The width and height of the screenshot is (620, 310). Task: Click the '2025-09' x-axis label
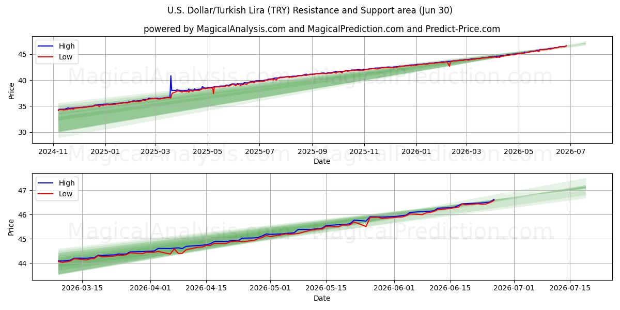pos(312,152)
